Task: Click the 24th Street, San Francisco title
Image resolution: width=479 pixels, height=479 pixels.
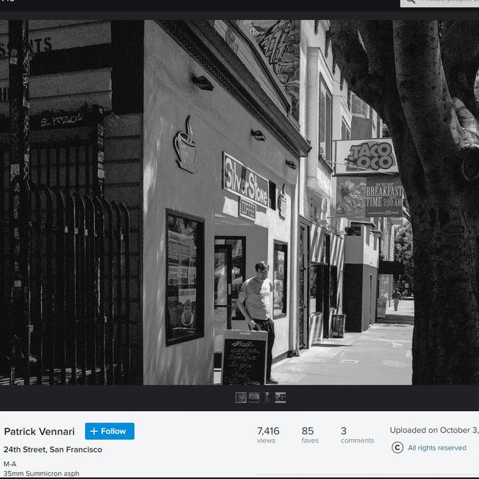Action: pos(53,450)
